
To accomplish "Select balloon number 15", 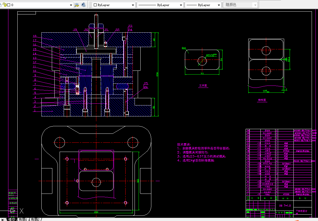I will (x=35, y=49).
